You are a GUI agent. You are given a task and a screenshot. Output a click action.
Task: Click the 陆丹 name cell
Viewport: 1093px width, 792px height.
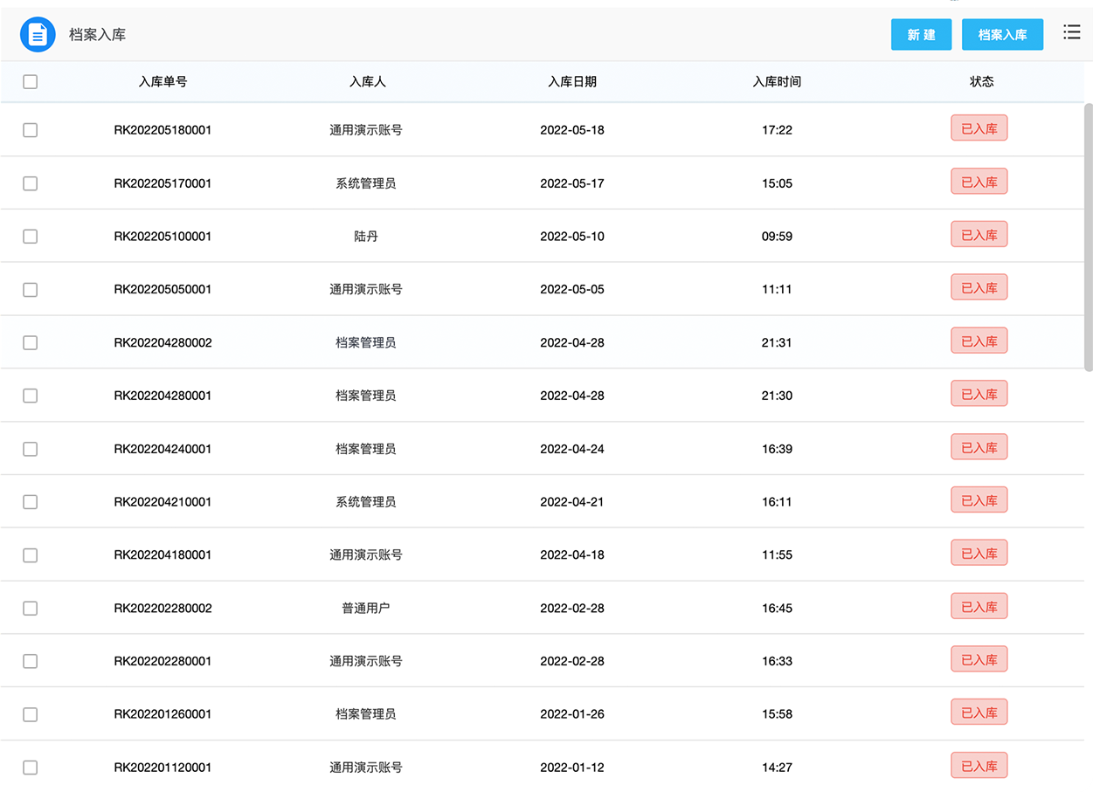(x=365, y=237)
